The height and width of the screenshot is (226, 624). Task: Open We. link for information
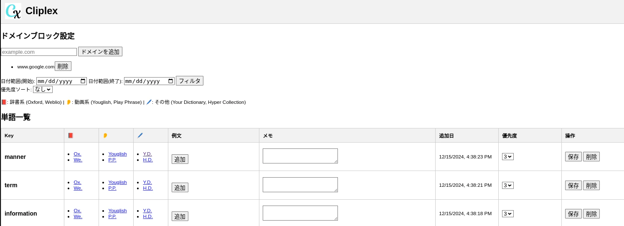[78, 216]
